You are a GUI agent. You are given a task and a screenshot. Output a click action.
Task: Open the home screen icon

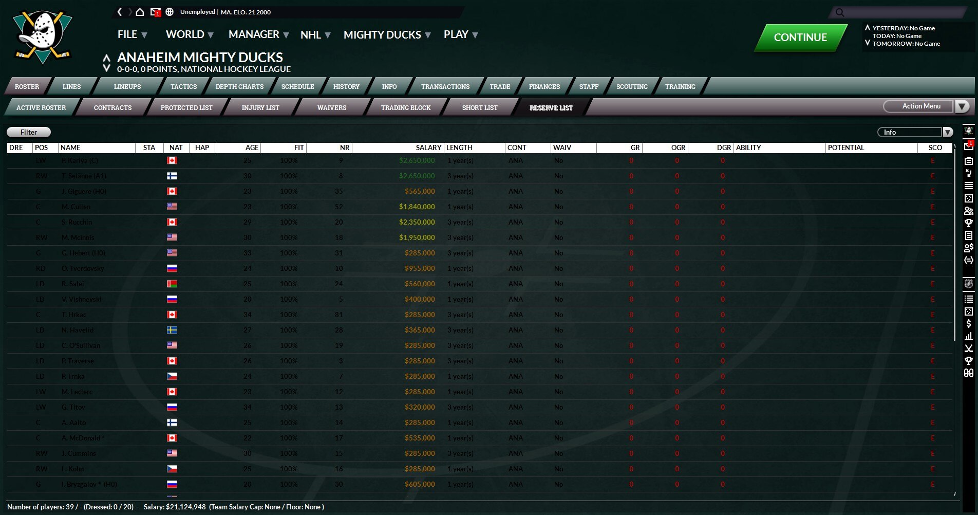point(140,12)
